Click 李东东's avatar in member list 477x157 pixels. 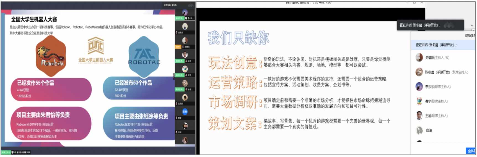click(419, 87)
